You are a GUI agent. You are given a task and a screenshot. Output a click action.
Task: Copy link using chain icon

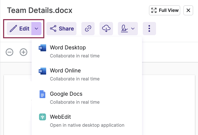88,29
